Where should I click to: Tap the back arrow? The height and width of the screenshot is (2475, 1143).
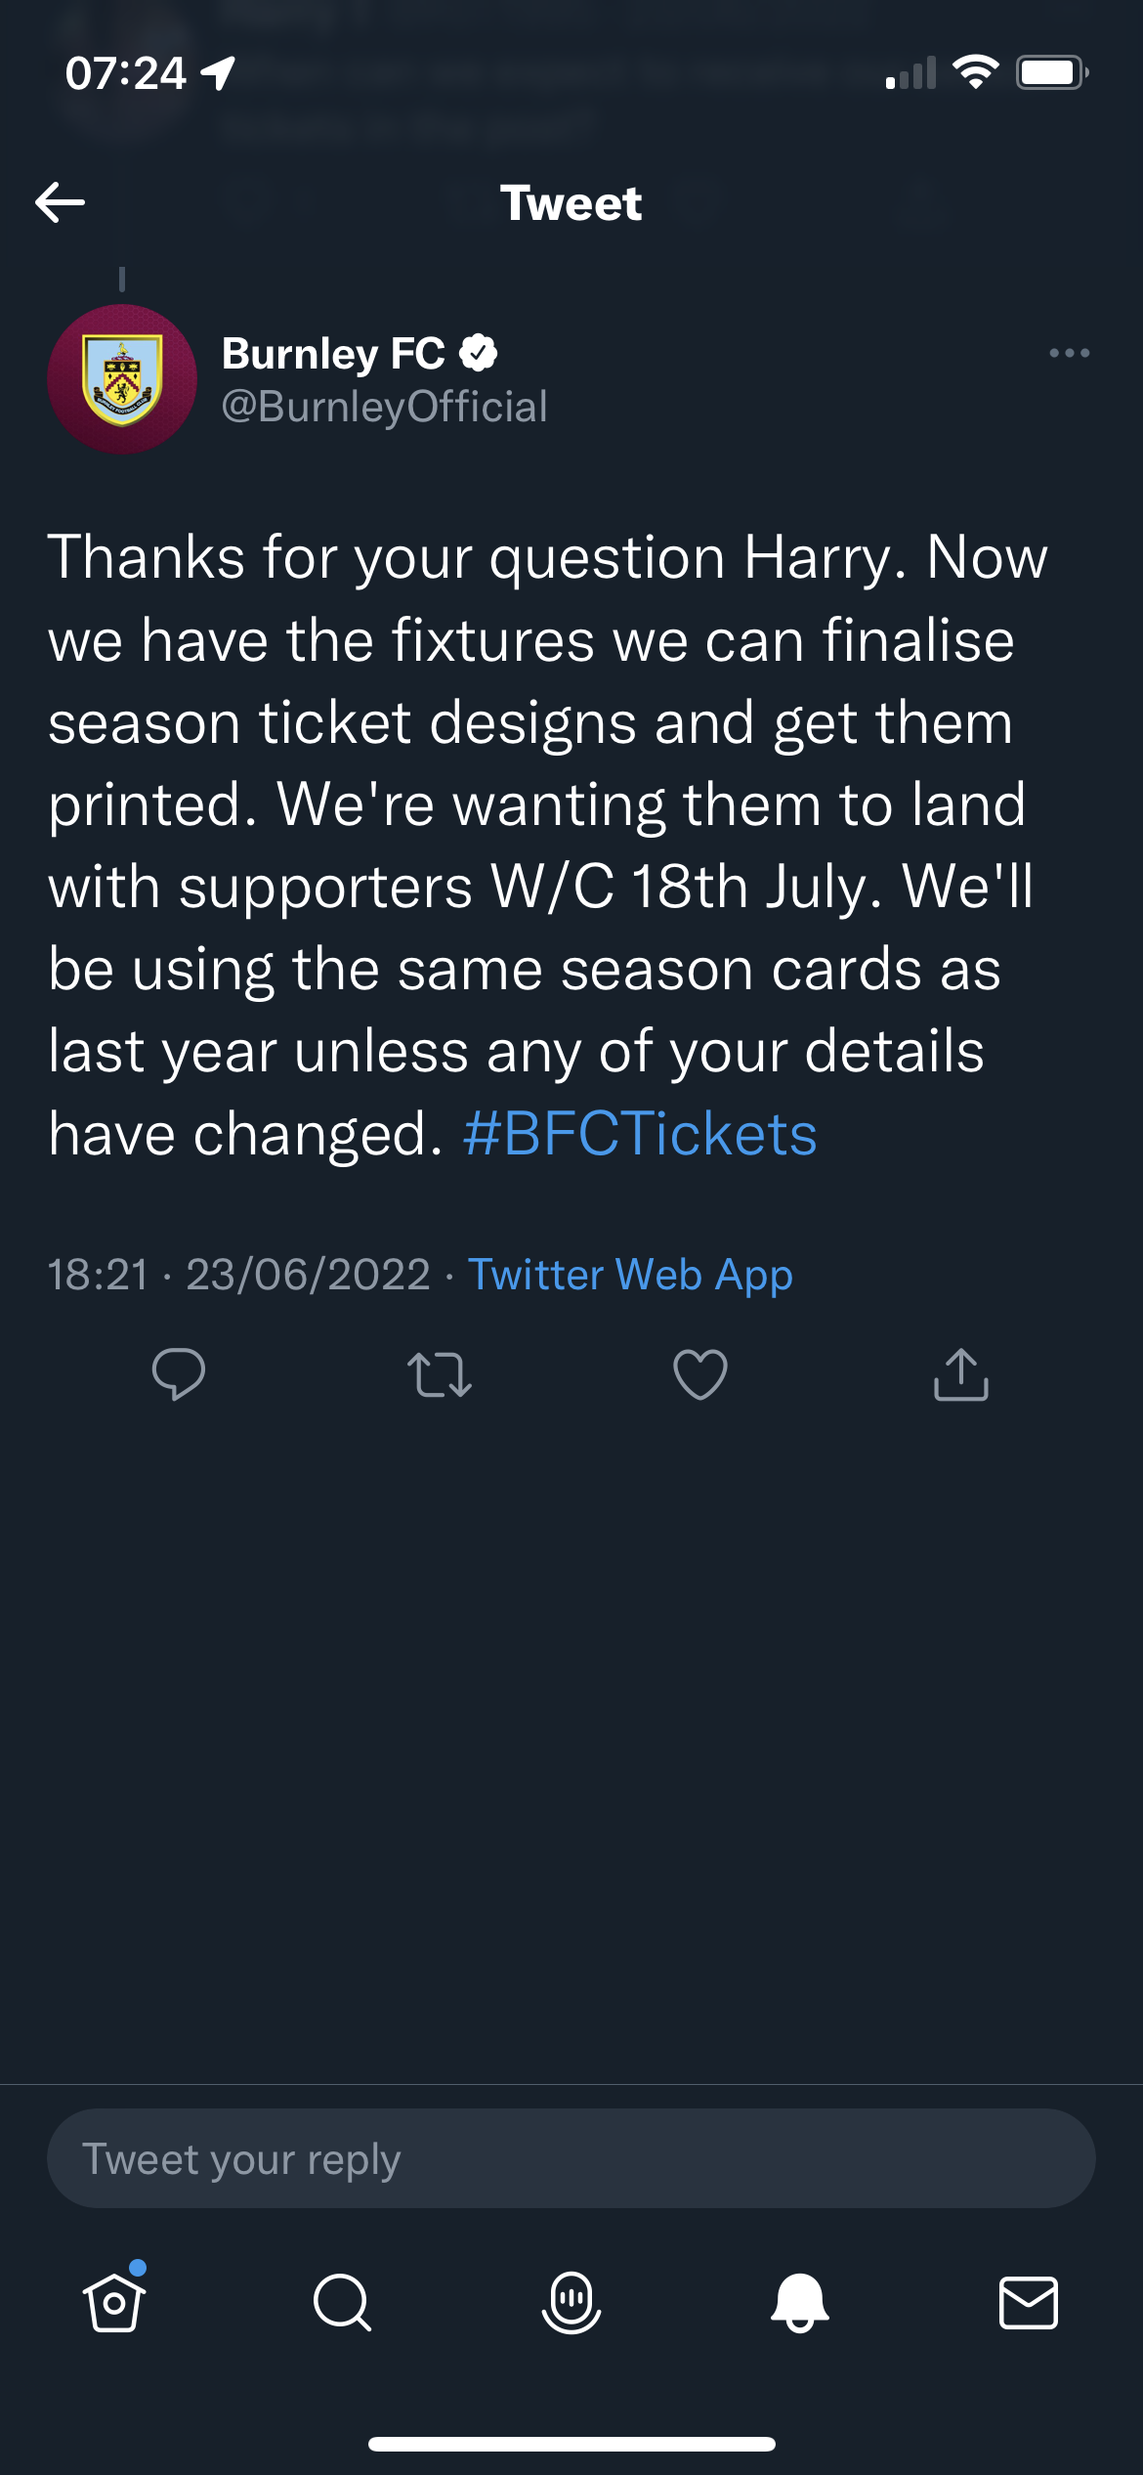coord(61,202)
